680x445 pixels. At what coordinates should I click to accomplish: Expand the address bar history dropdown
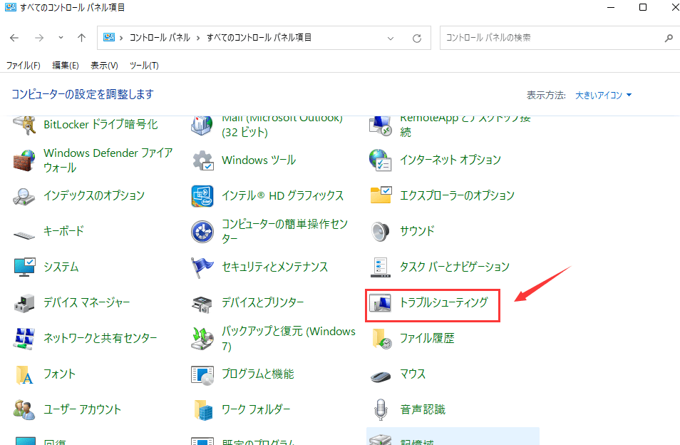point(391,38)
